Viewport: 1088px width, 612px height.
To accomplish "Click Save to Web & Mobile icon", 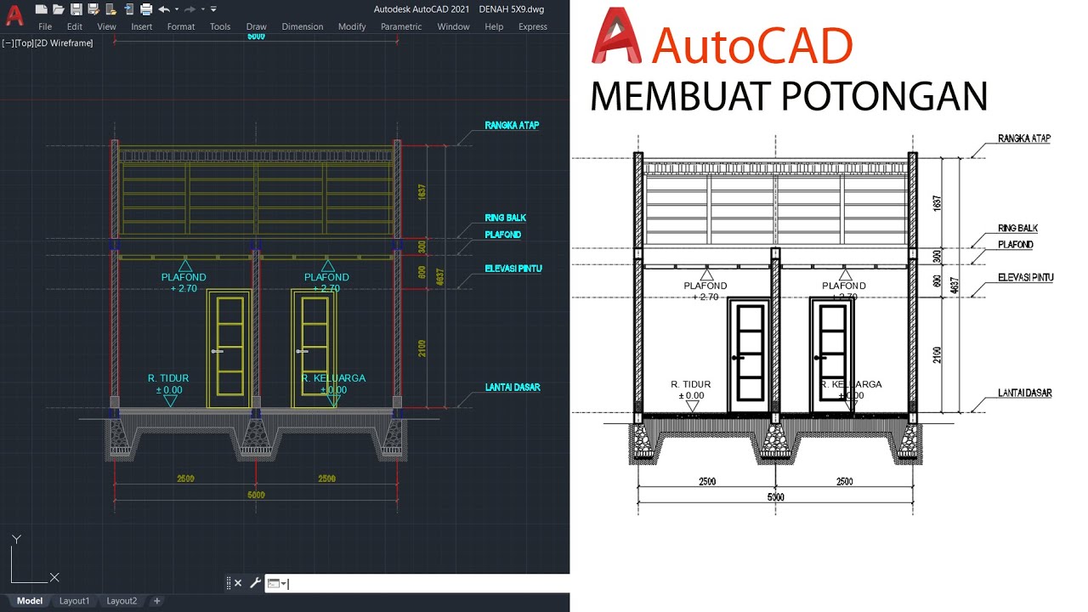I will coord(128,9).
